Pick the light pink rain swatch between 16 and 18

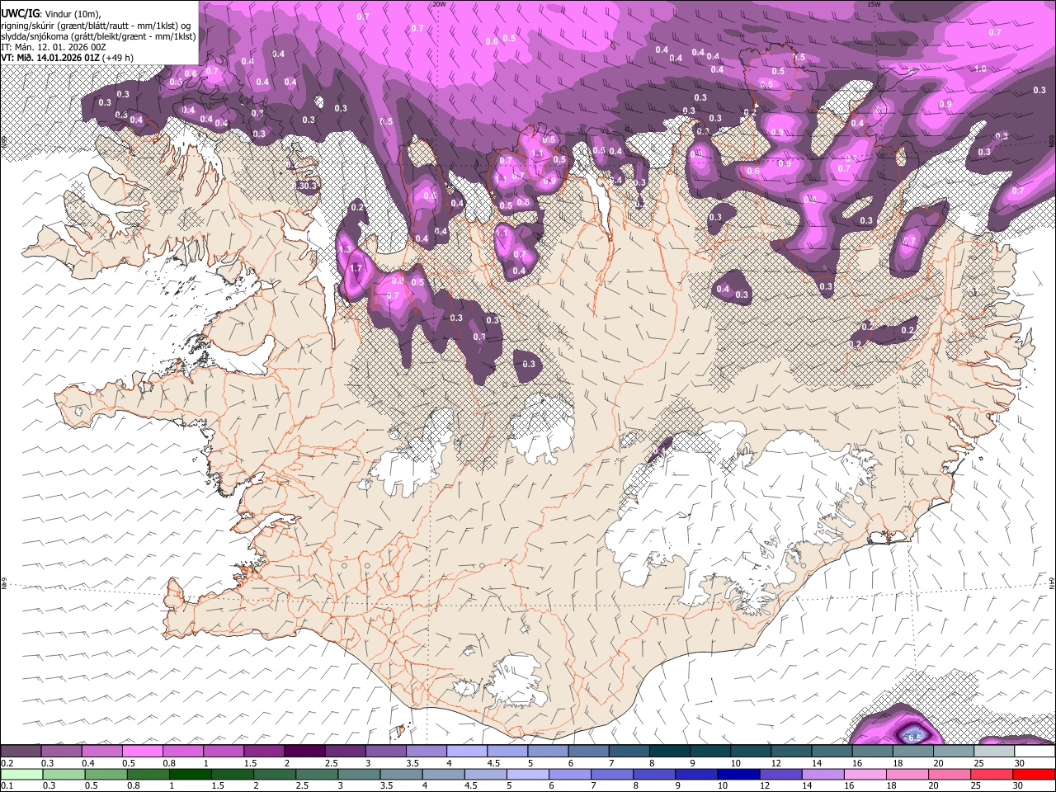tap(865, 774)
